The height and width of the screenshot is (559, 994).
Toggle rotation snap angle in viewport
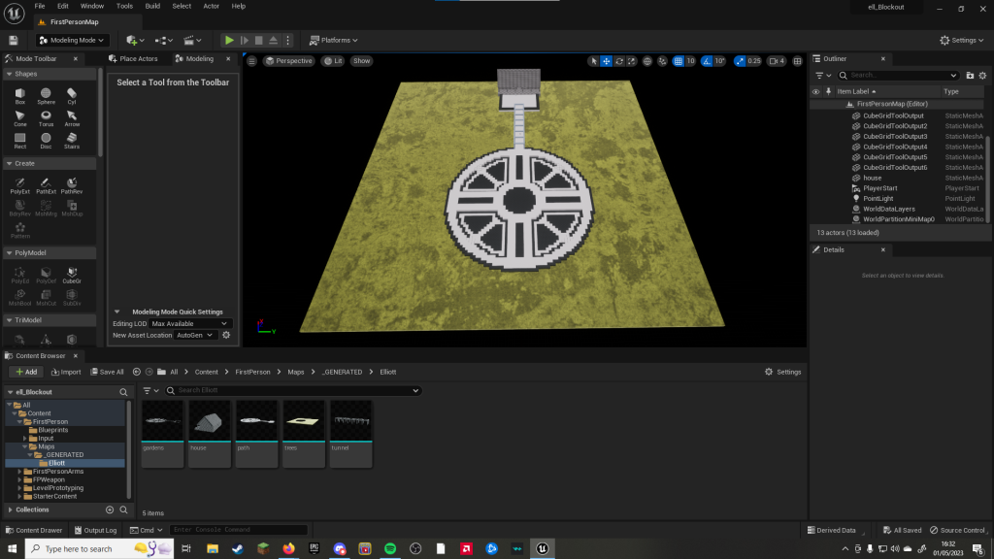coord(705,61)
